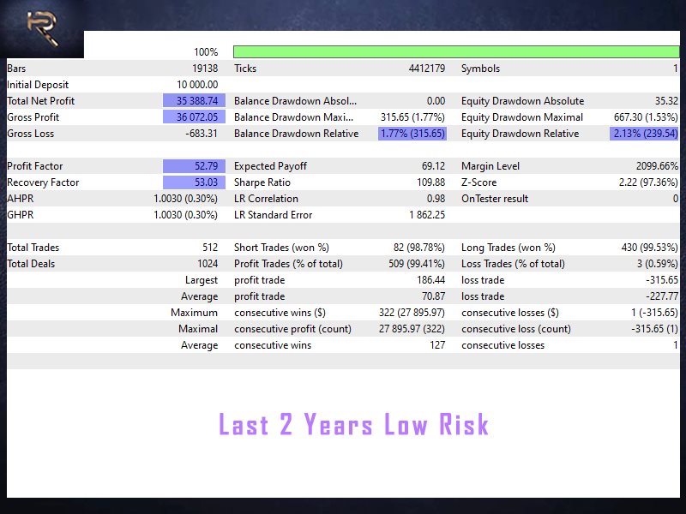Select Equity Drawdown Relative value 2.13% (239.54)
This screenshot has width=686, height=514.
coord(645,134)
